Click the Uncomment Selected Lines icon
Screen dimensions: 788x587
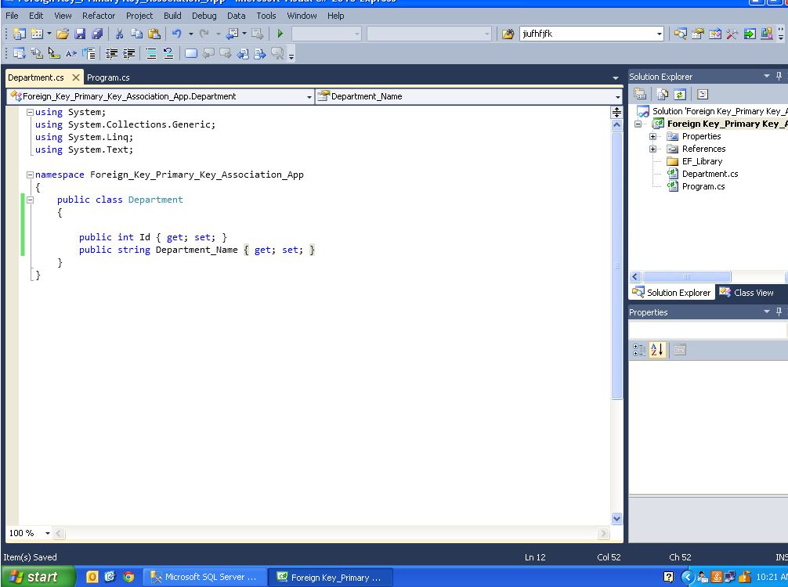coord(168,53)
